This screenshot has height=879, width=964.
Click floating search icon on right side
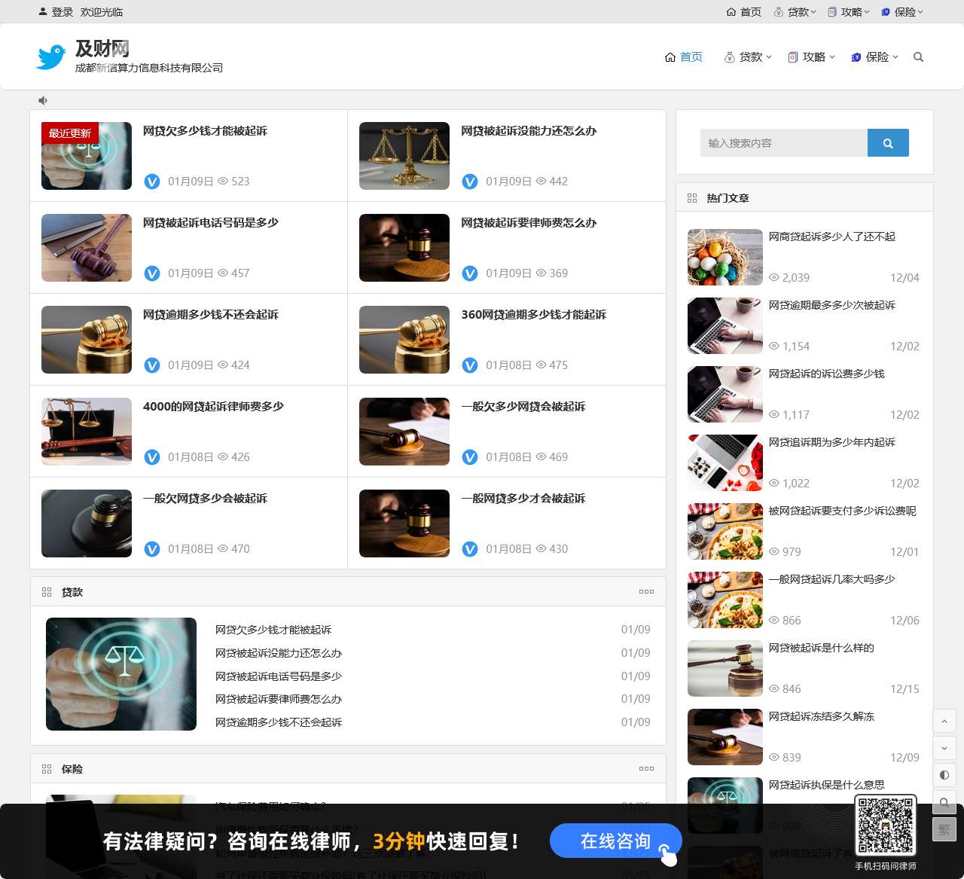tap(944, 802)
